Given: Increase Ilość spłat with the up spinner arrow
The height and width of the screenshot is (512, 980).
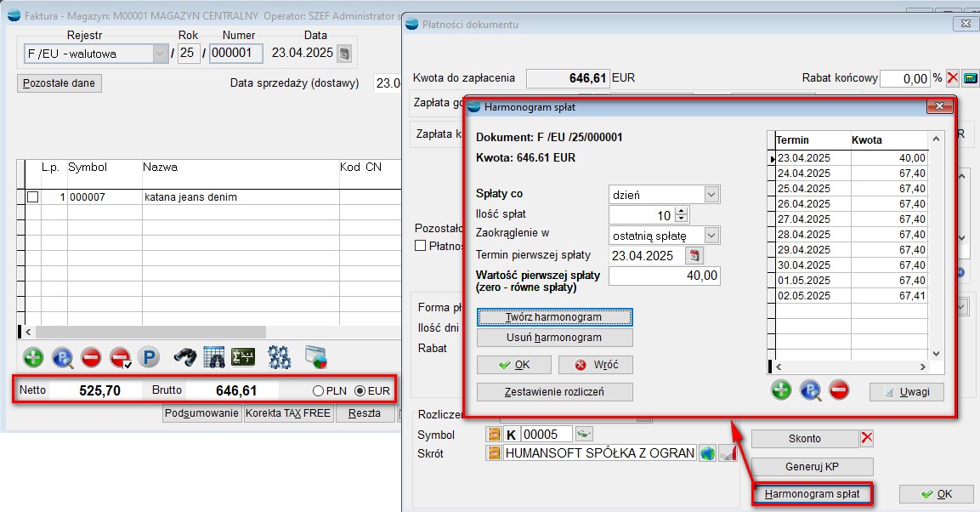Looking at the screenshot, I should [x=682, y=211].
